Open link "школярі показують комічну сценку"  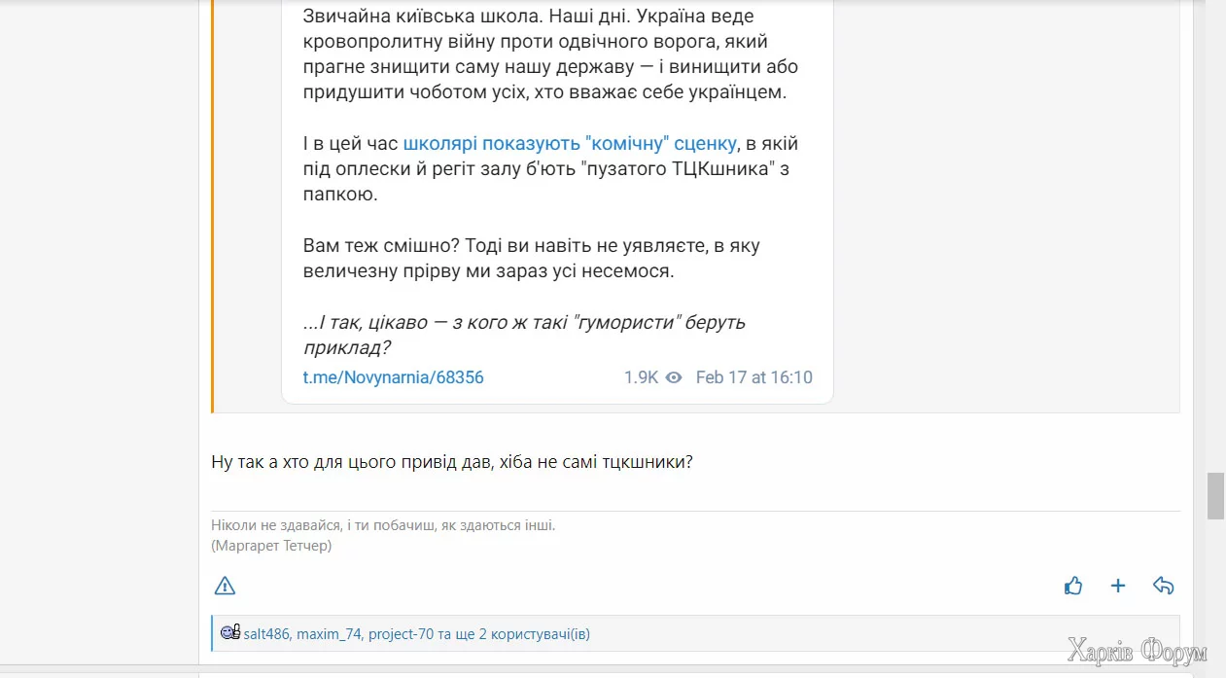(x=570, y=144)
